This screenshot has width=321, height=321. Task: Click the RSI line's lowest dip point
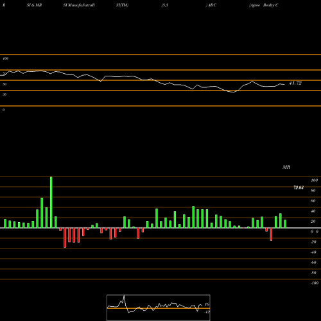coord(233,92)
